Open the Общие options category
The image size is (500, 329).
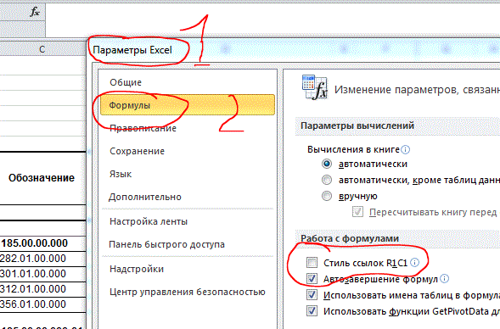click(x=187, y=82)
